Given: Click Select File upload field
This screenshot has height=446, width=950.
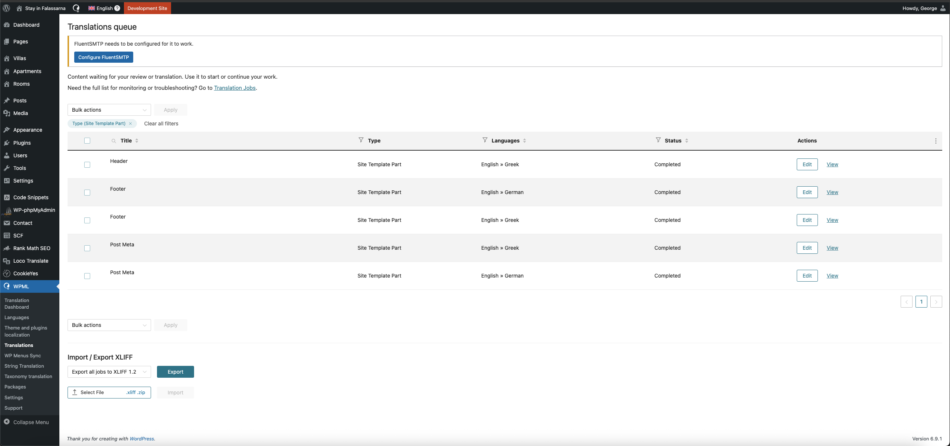Looking at the screenshot, I should coord(109,393).
